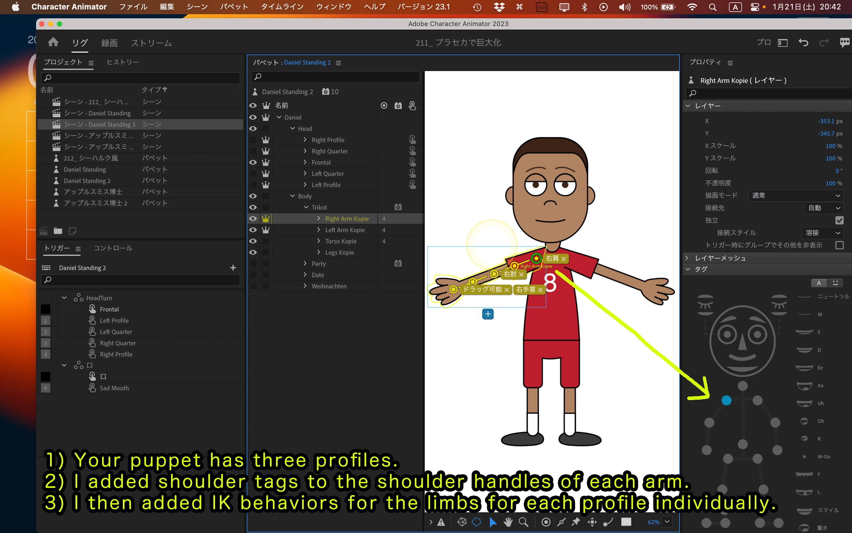
Task: Open the タイムライン menu
Action: (282, 7)
